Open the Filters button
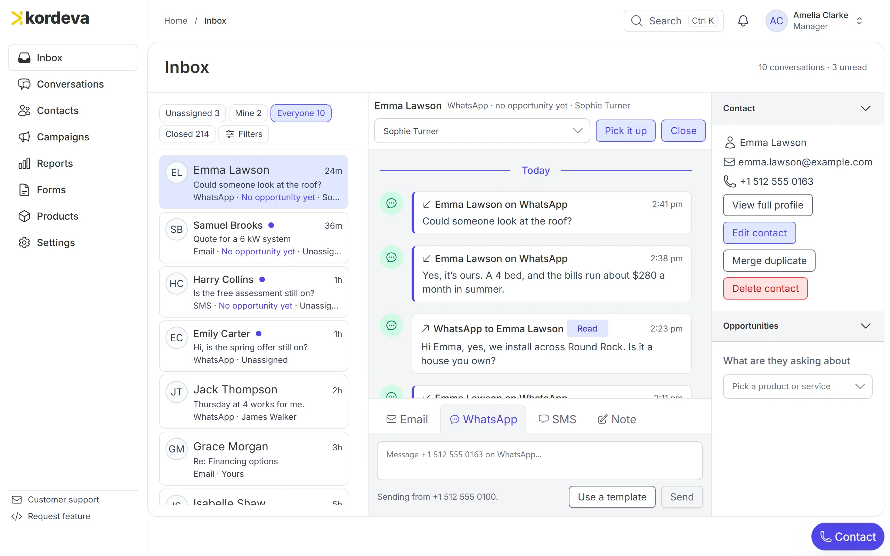 coord(243,134)
